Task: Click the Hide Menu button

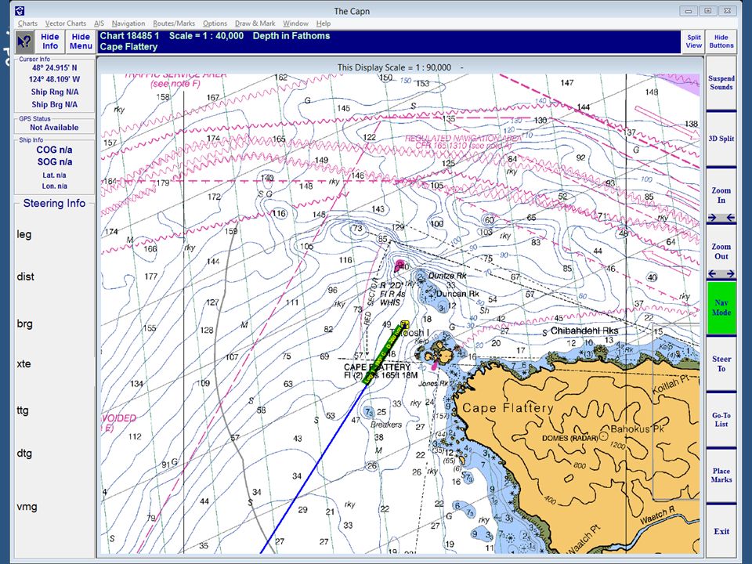Action: pos(81,42)
